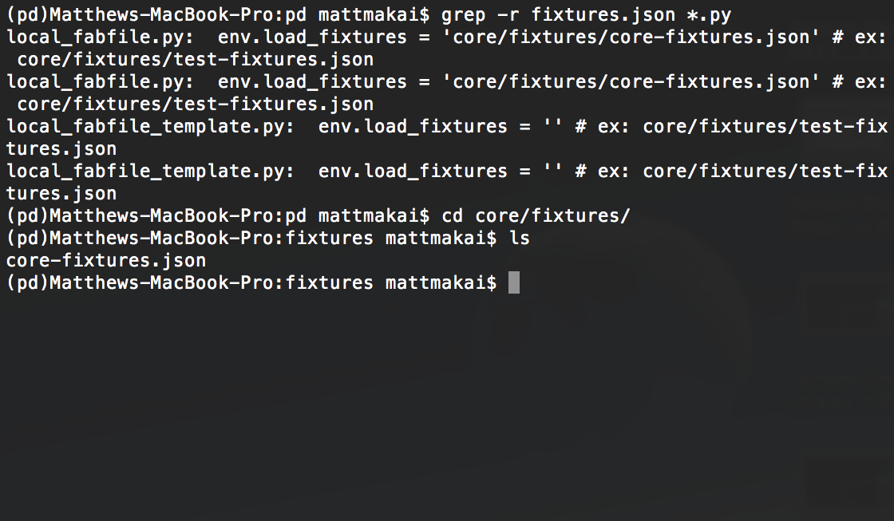Click the 'ls' command on the prompt line
The height and width of the screenshot is (521, 894).
(x=520, y=239)
